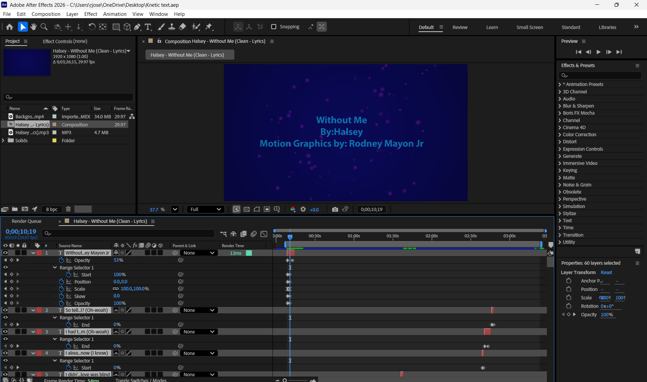Collapse Range Selector 1 under layer 1
This screenshot has width=647, height=382.
point(55,268)
